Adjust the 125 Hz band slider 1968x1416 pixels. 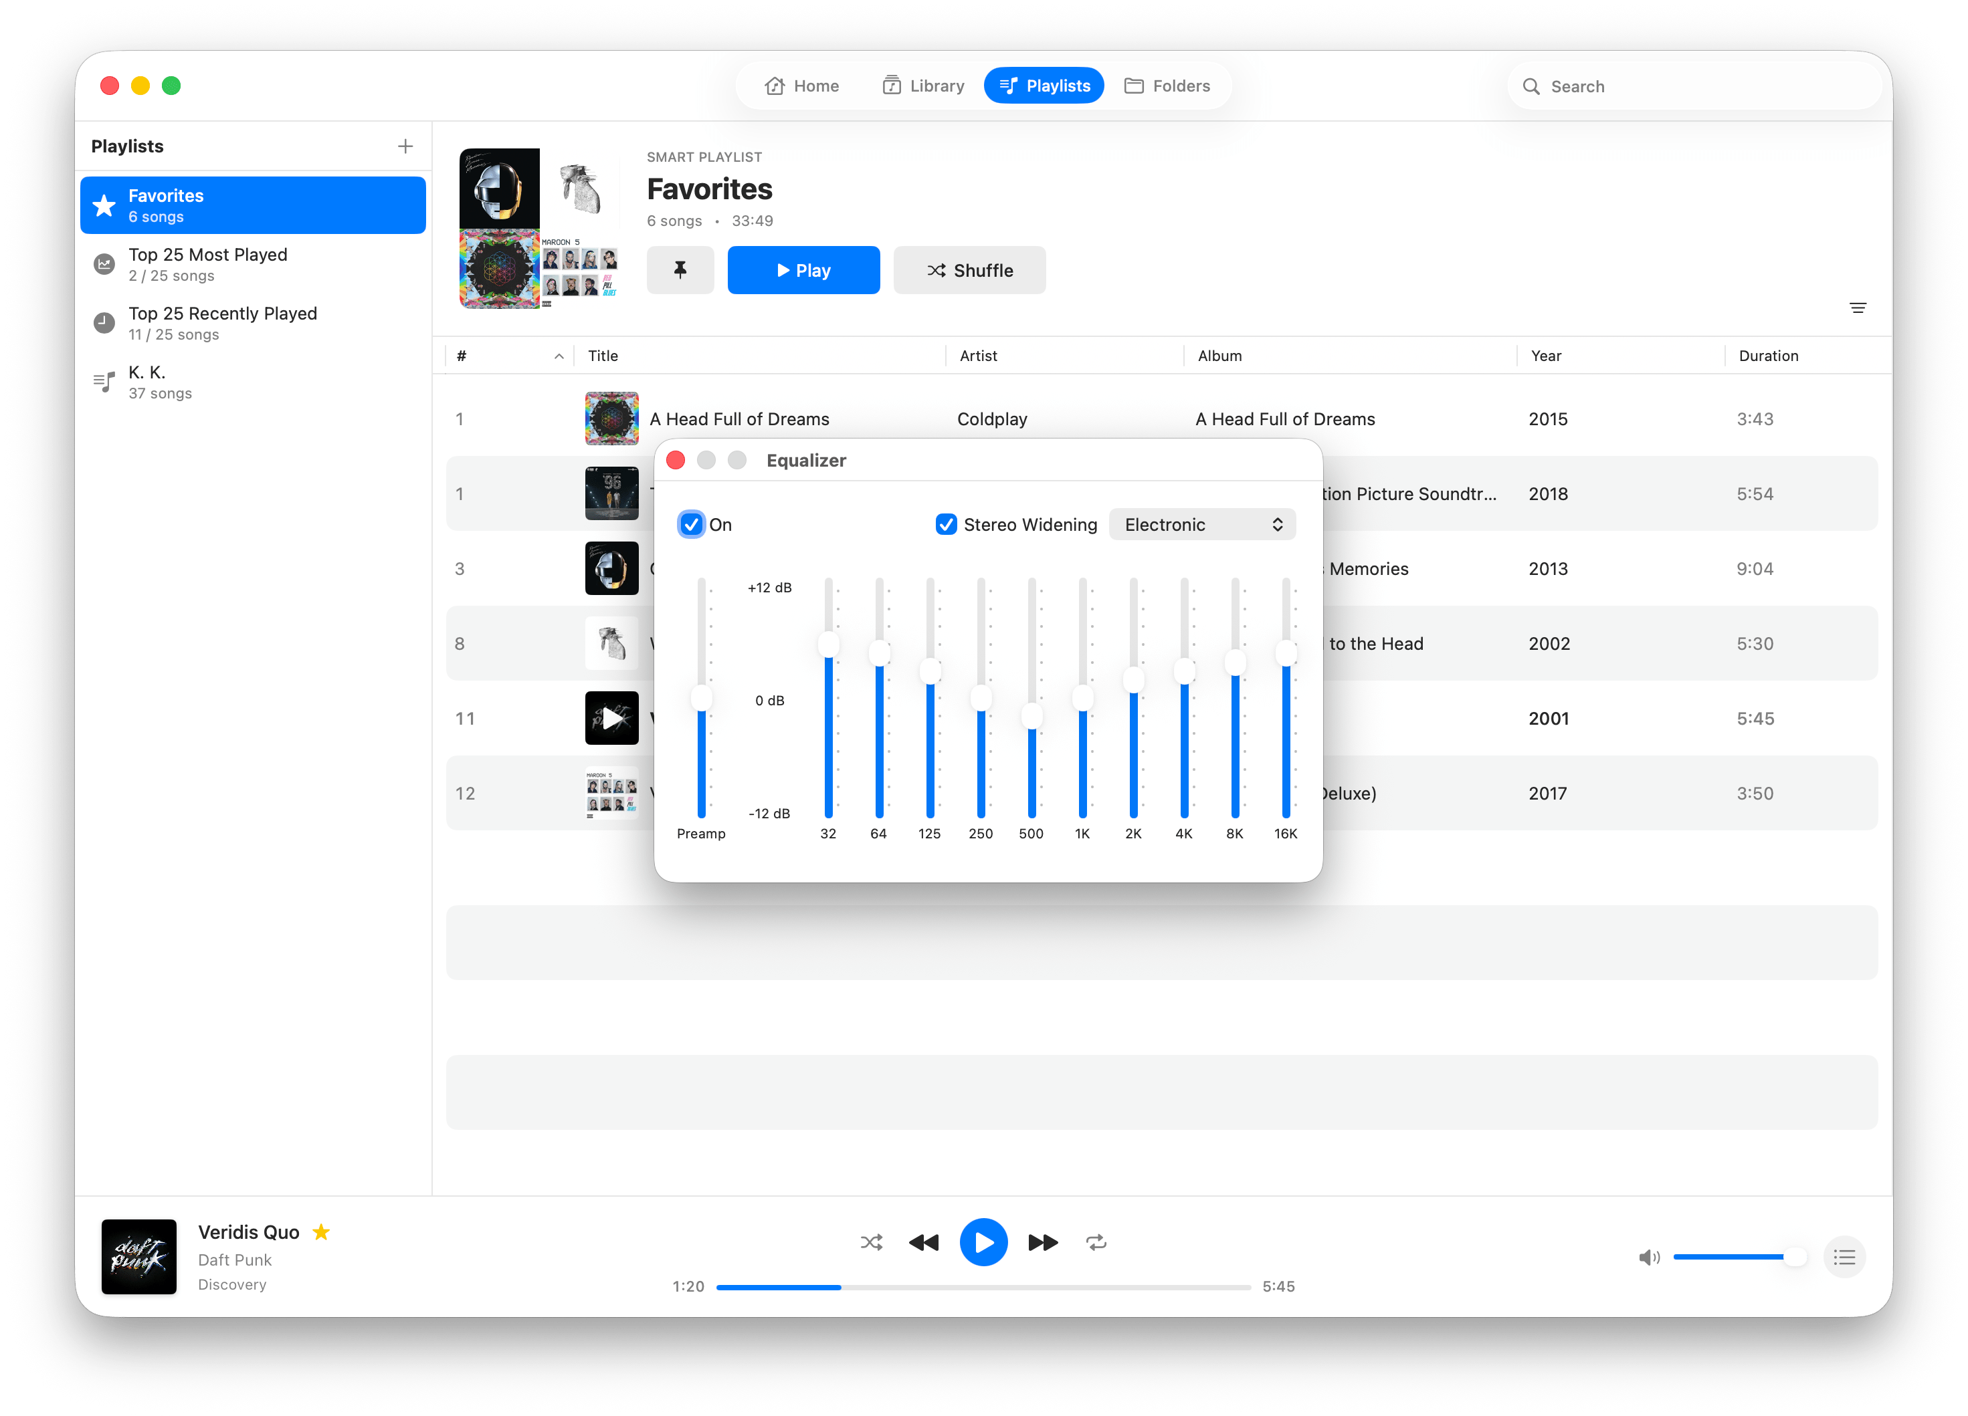click(930, 671)
